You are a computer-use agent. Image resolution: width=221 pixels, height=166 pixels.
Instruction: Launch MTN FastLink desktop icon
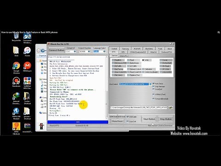coord(16,129)
